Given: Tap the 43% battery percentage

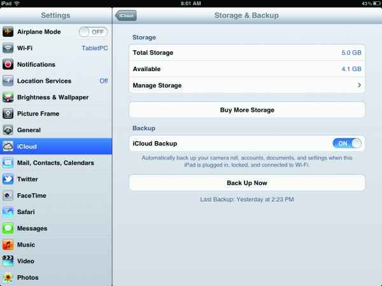Looking at the screenshot, I should (367, 3).
